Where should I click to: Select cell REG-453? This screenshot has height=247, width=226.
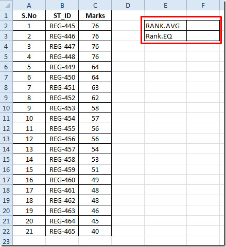62,108
